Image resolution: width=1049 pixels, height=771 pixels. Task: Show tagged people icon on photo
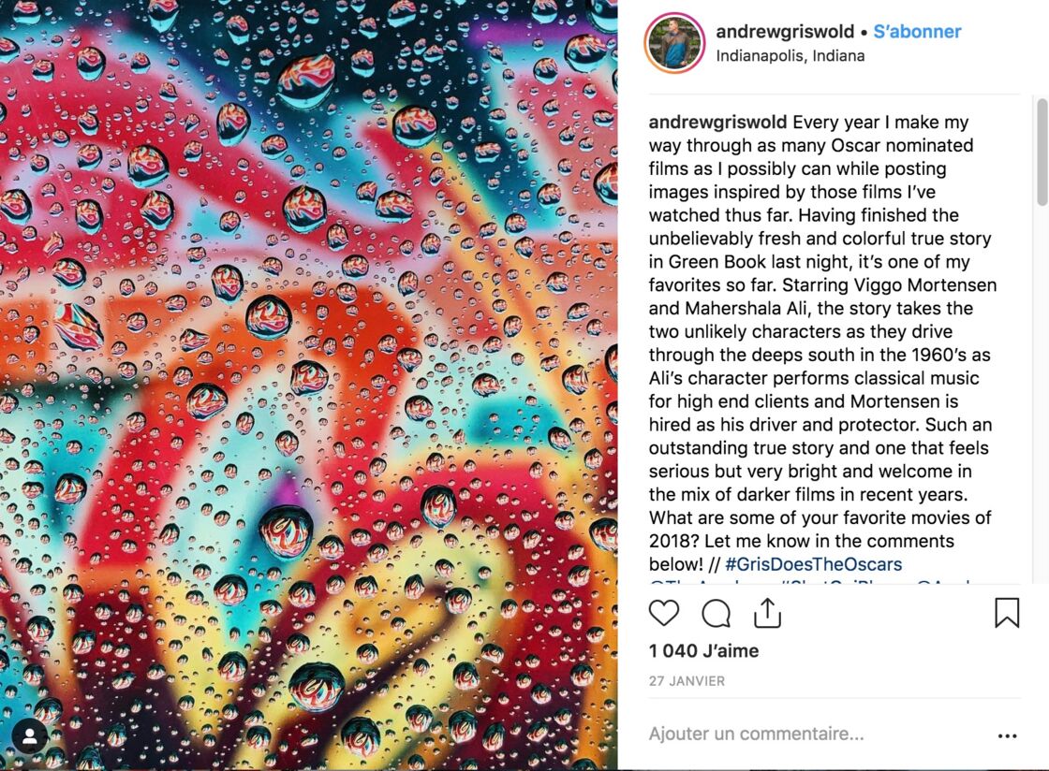[30, 736]
